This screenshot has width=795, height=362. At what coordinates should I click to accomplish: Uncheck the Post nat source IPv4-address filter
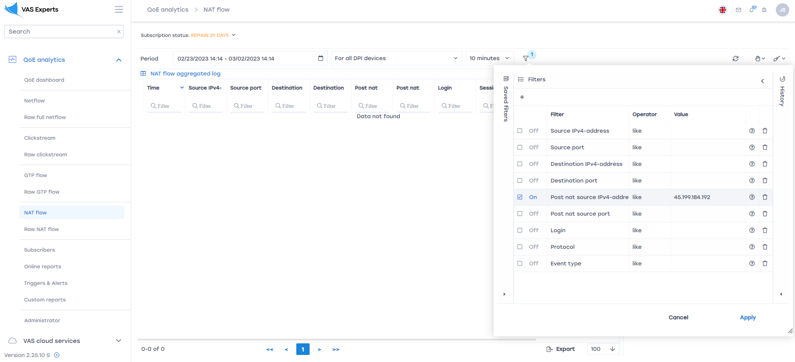pyautogui.click(x=520, y=197)
